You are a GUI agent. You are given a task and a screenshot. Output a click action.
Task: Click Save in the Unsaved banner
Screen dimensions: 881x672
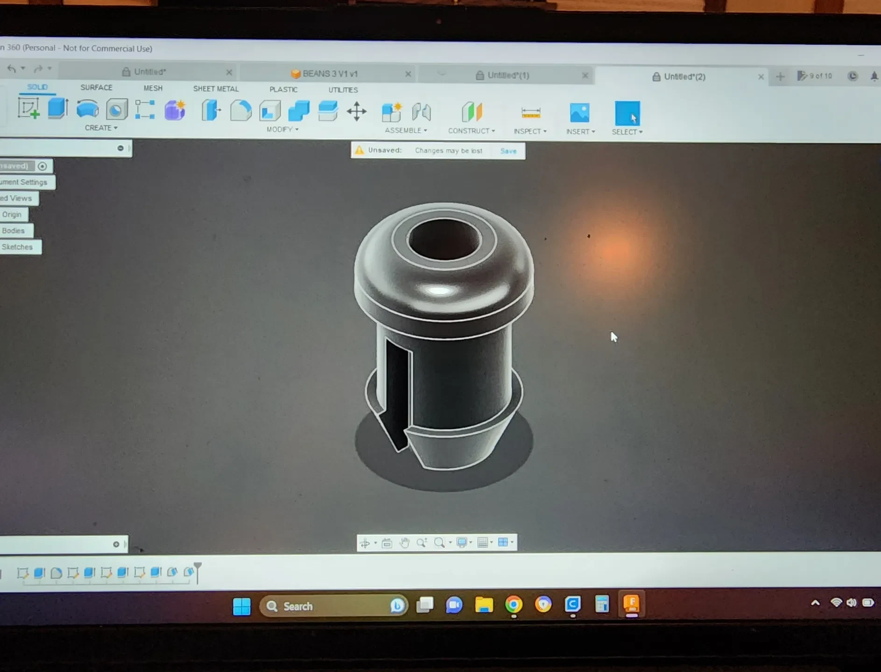pyautogui.click(x=508, y=151)
